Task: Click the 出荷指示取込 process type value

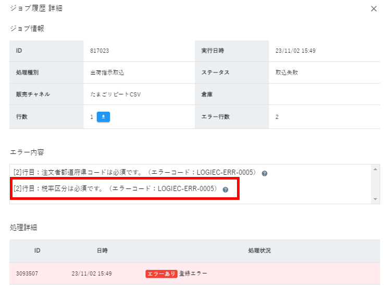Action: [107, 73]
